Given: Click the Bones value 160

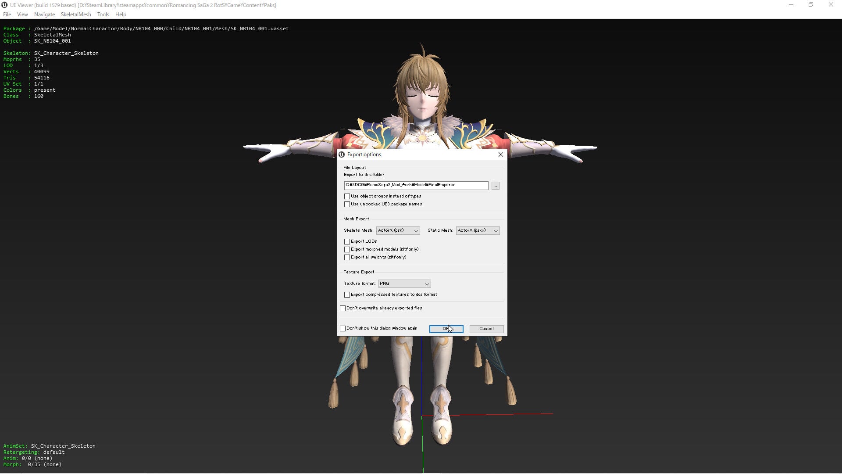Looking at the screenshot, I should [39, 96].
